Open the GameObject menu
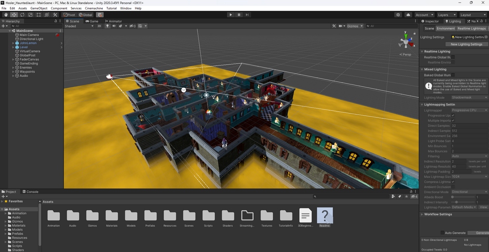The width and height of the screenshot is (489, 252). pyautogui.click(x=38, y=8)
